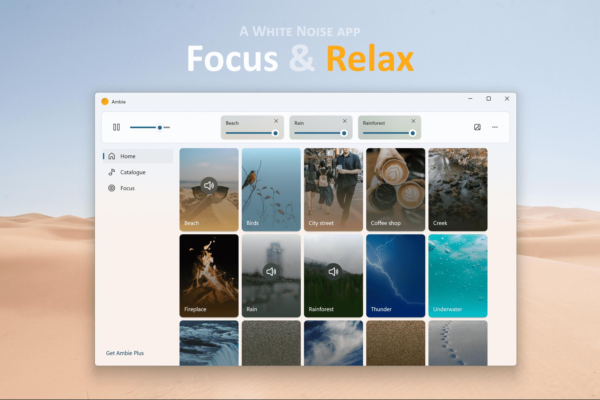Pause playback with the pause button
This screenshot has width=600, height=400.
point(116,127)
